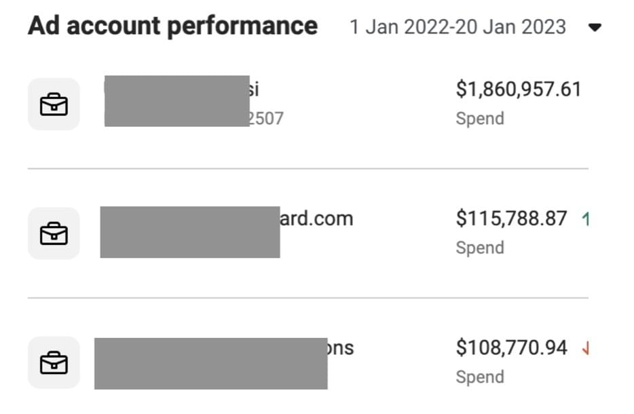Open the date range dropdown arrow

[x=595, y=28]
